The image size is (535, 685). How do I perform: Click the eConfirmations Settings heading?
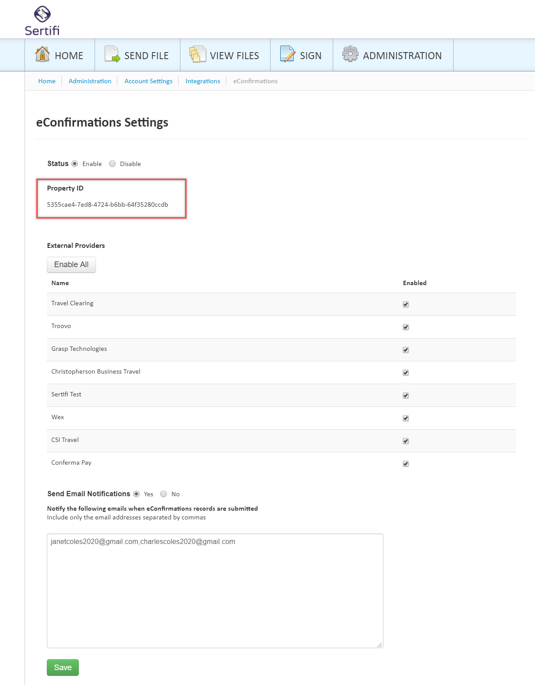(102, 122)
